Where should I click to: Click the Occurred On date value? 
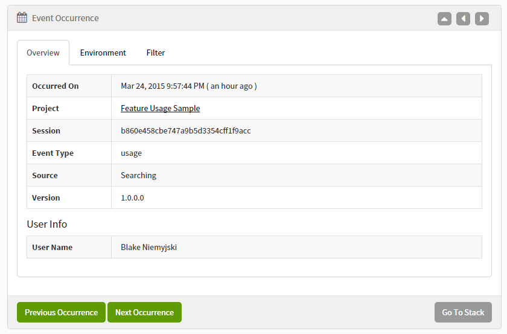click(x=188, y=86)
